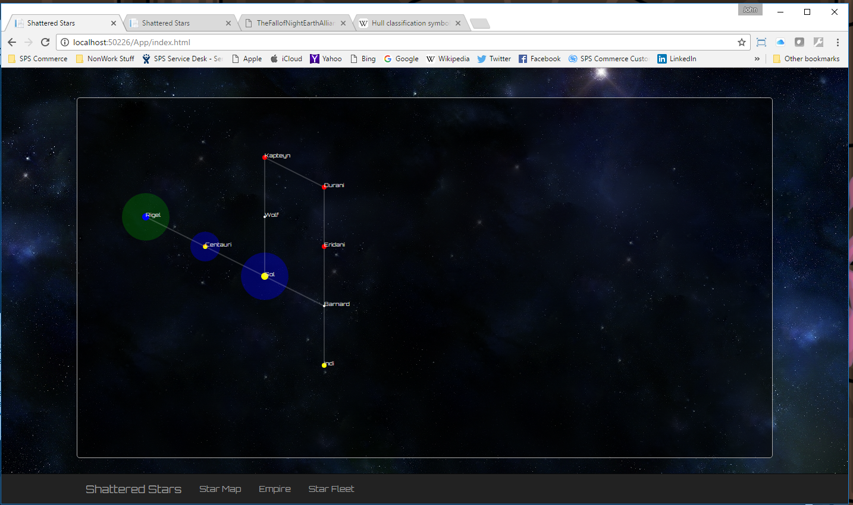Open the Star Map page
Screen dimensions: 853x505
220,489
